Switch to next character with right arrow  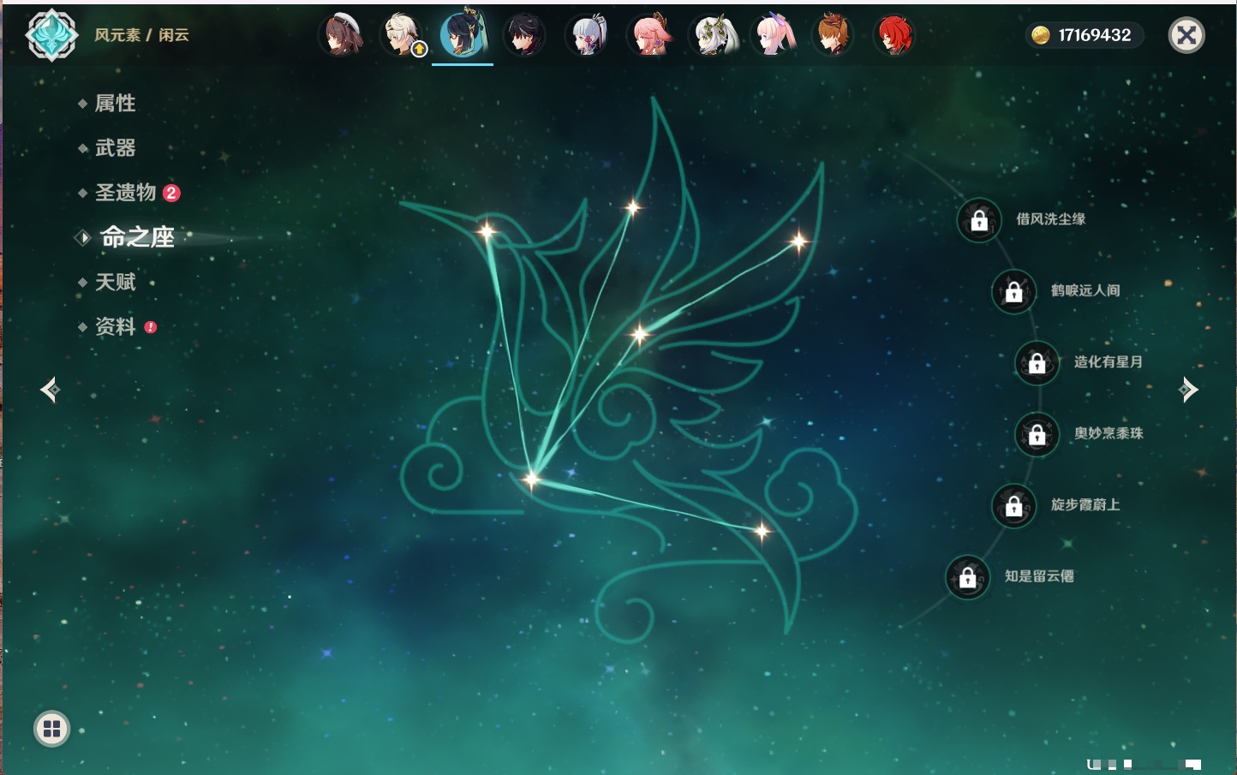click(x=1188, y=390)
